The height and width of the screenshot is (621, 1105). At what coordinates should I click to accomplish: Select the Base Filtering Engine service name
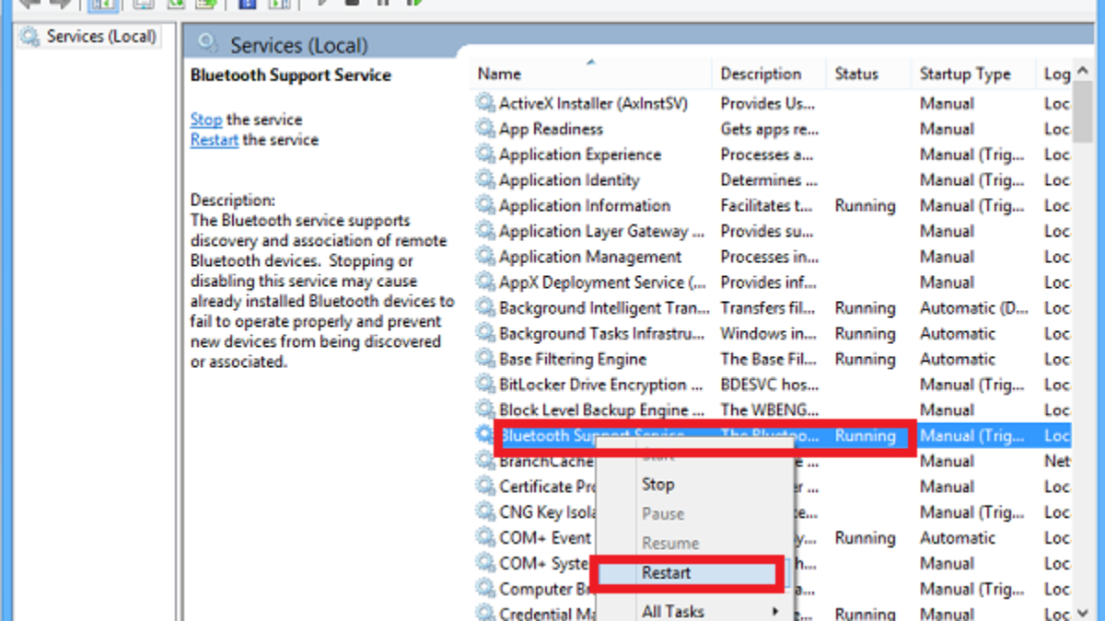coord(573,359)
